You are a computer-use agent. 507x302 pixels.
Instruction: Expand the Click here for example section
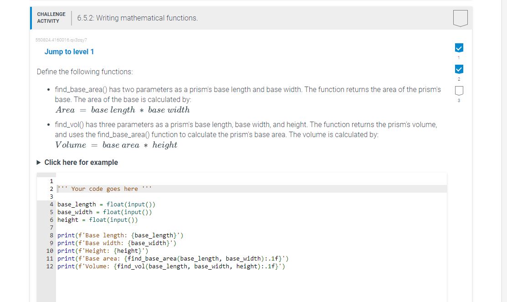(x=81, y=162)
